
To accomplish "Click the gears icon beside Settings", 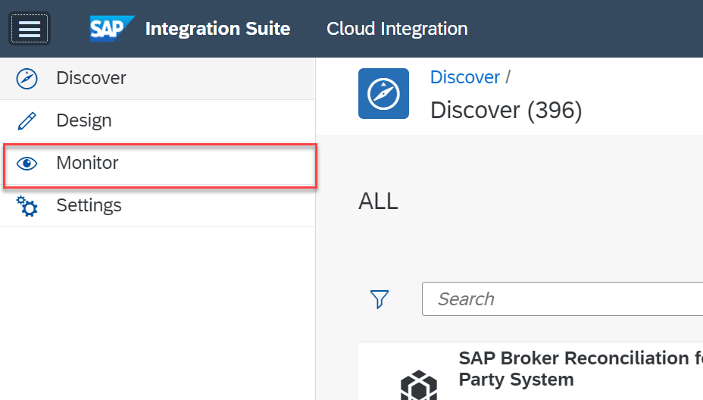I will point(27,206).
